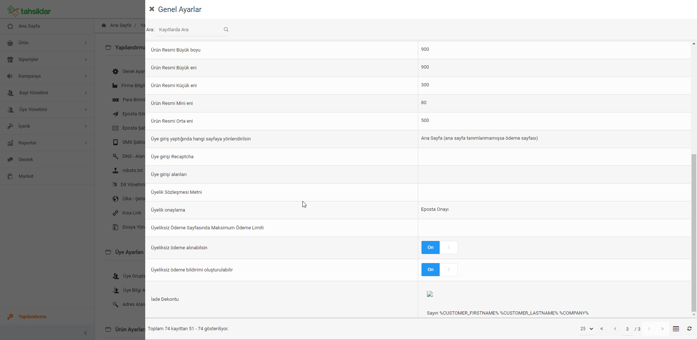Click the Yapılandırma section folder heading
Screen dimensions: 697x340
pos(125,48)
